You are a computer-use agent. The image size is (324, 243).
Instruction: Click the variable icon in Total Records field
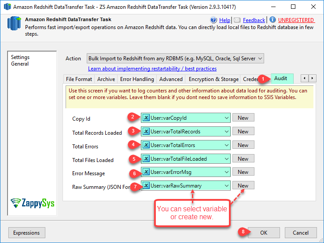[146, 132]
